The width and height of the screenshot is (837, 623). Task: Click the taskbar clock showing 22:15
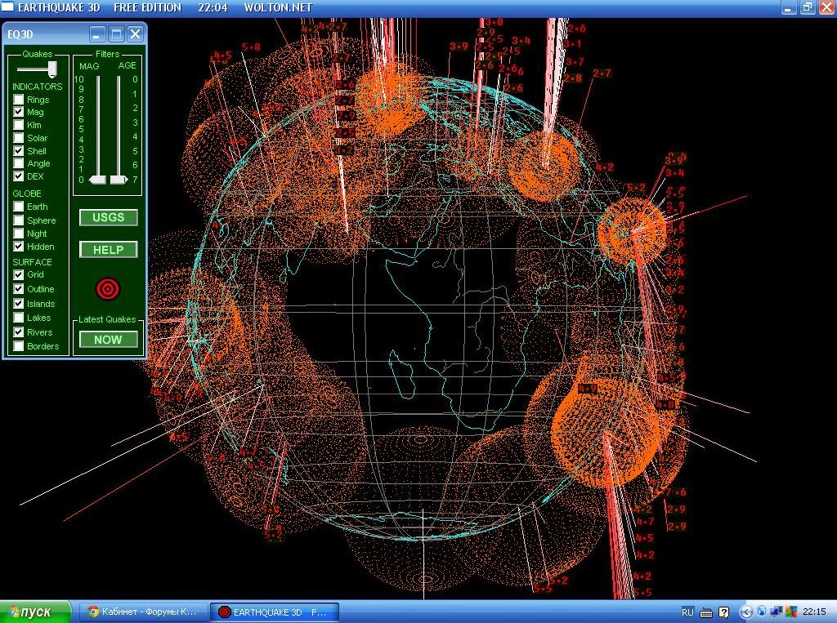[x=815, y=612]
